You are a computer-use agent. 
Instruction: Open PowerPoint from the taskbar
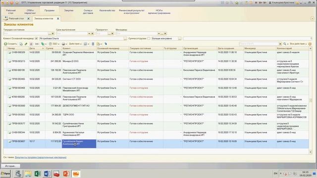[x=66, y=174]
